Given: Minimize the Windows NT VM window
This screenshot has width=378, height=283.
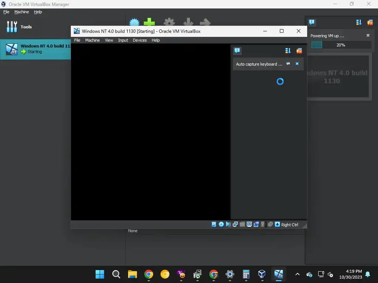Looking at the screenshot, I should point(265,31).
